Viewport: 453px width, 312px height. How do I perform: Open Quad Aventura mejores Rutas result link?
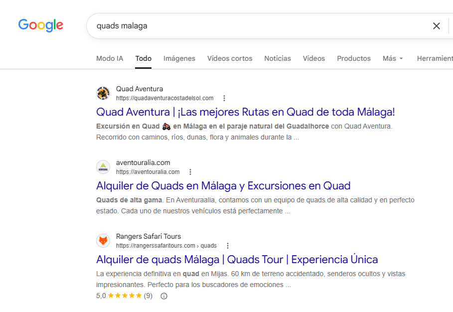pyautogui.click(x=245, y=112)
